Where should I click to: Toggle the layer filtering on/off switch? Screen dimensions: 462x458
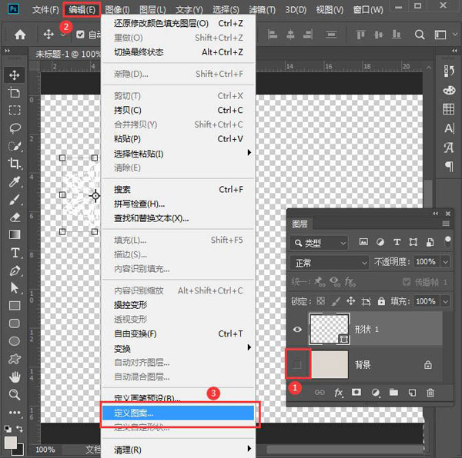447,241
